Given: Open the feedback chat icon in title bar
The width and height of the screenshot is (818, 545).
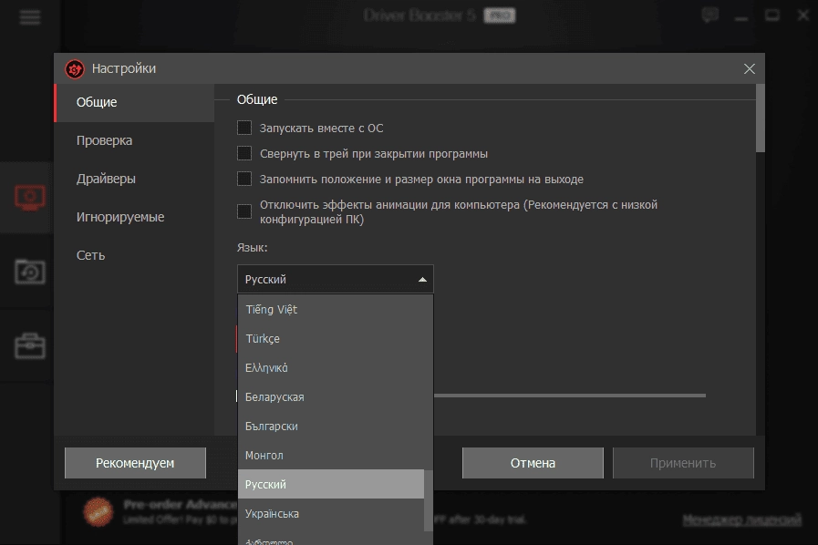Looking at the screenshot, I should coord(710,15).
